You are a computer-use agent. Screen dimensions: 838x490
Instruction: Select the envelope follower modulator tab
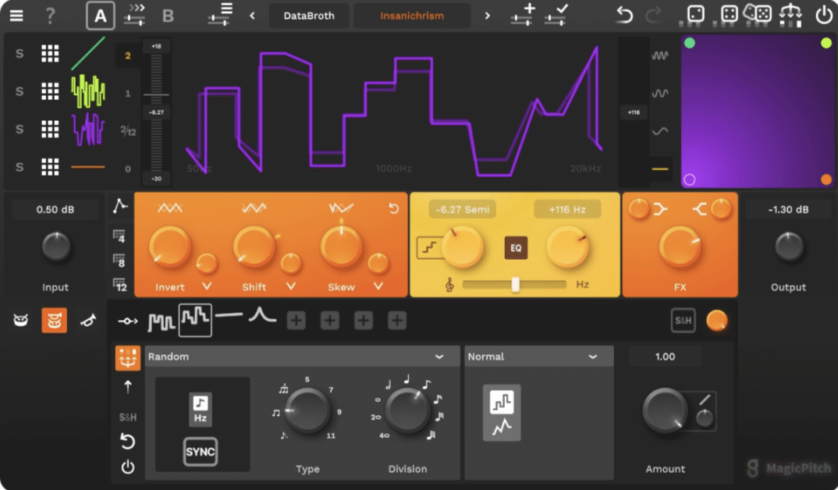point(262,315)
